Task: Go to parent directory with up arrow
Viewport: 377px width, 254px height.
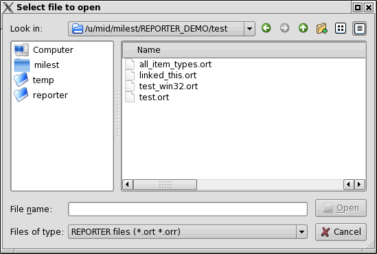Action: (304, 28)
